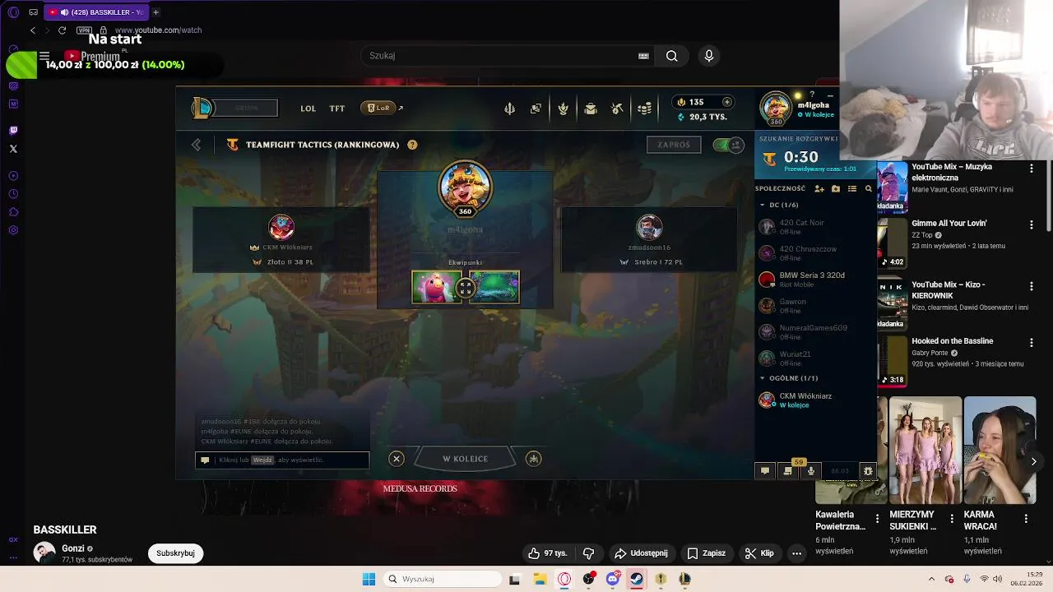This screenshot has width=1053, height=592.
Task: Switch to the TFT tab in League client
Action: click(x=337, y=109)
